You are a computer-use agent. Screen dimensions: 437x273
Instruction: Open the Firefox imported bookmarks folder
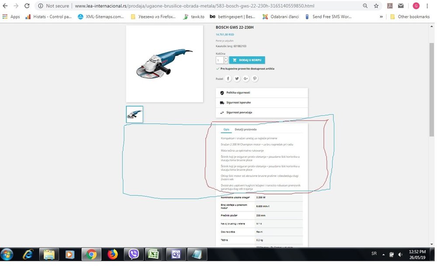[153, 17]
